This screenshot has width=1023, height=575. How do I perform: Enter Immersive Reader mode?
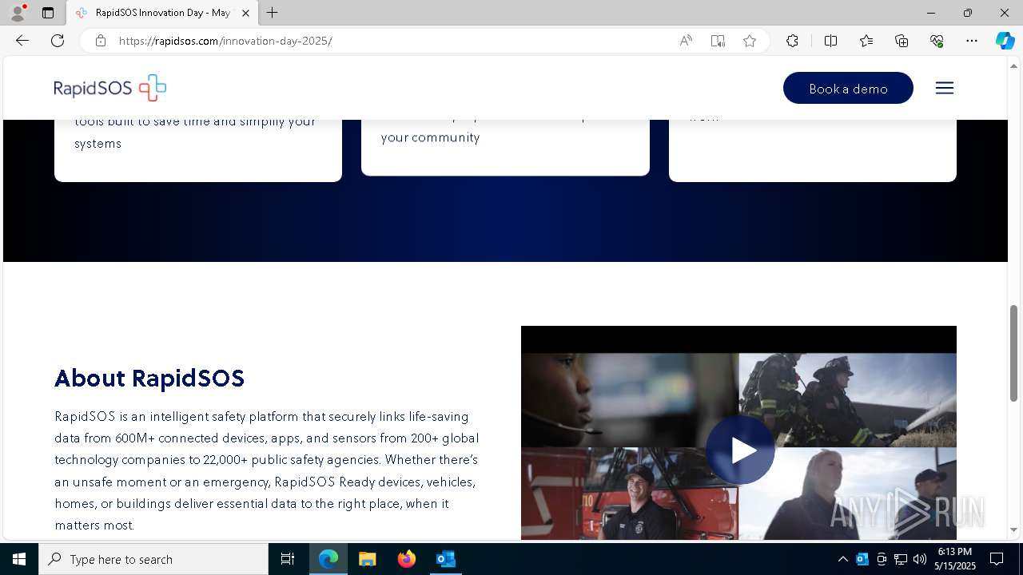pyautogui.click(x=718, y=41)
